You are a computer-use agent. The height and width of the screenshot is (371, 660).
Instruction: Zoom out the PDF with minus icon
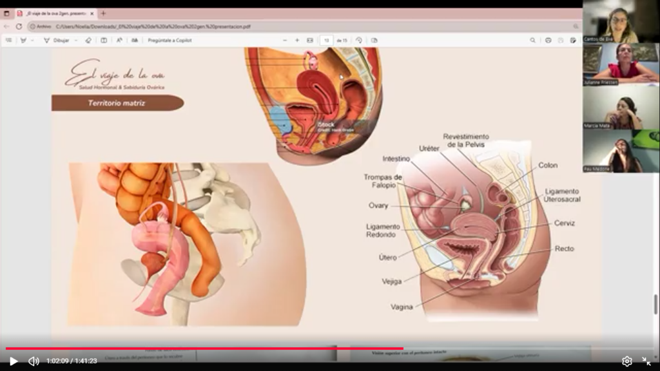coord(286,40)
